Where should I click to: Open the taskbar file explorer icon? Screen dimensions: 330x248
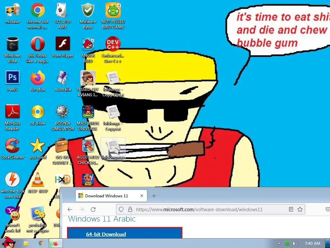[x=26, y=243]
